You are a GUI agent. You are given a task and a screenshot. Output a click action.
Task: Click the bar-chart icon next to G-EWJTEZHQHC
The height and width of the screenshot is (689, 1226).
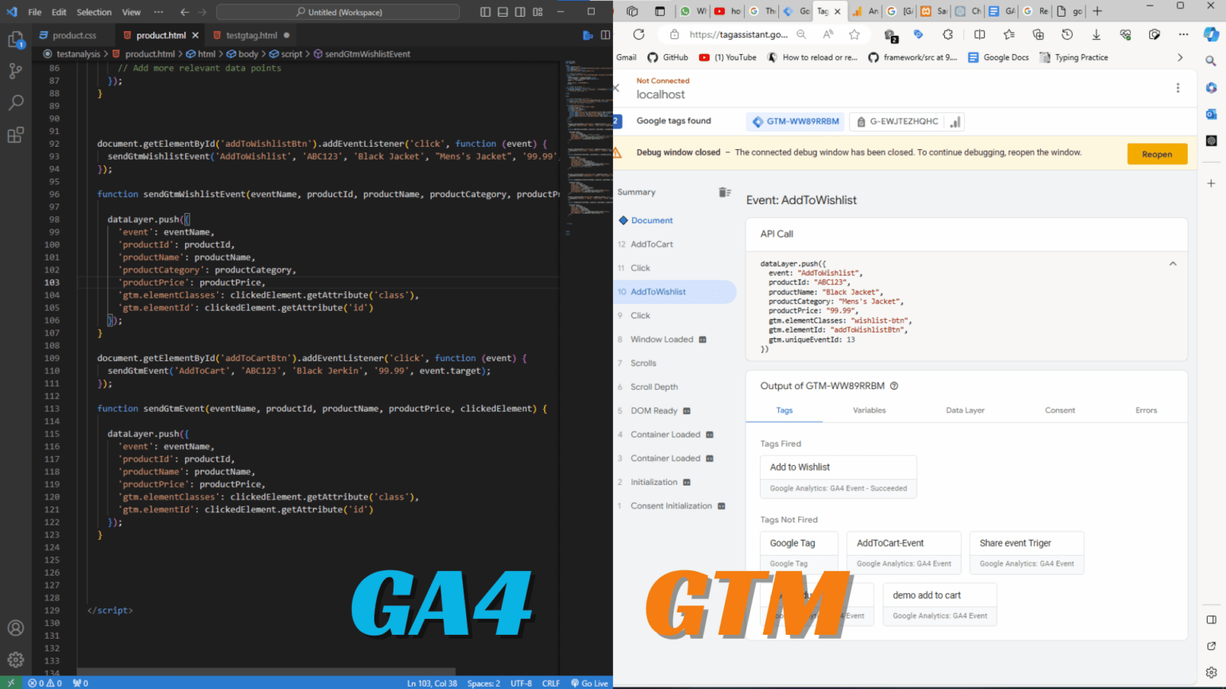click(x=955, y=121)
